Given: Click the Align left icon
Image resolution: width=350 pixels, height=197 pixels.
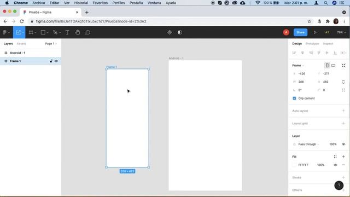Looking at the screenshot, I should pos(294,53).
